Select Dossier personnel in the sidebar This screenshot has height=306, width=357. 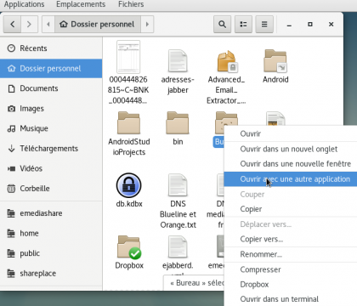tap(51, 69)
